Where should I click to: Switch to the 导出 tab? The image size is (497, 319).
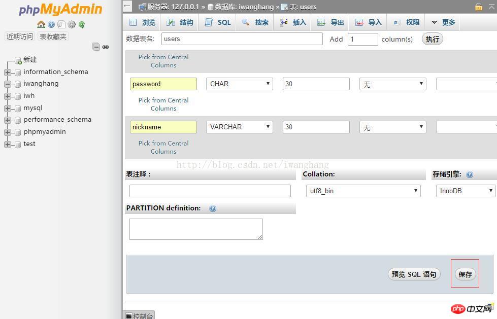coord(330,22)
